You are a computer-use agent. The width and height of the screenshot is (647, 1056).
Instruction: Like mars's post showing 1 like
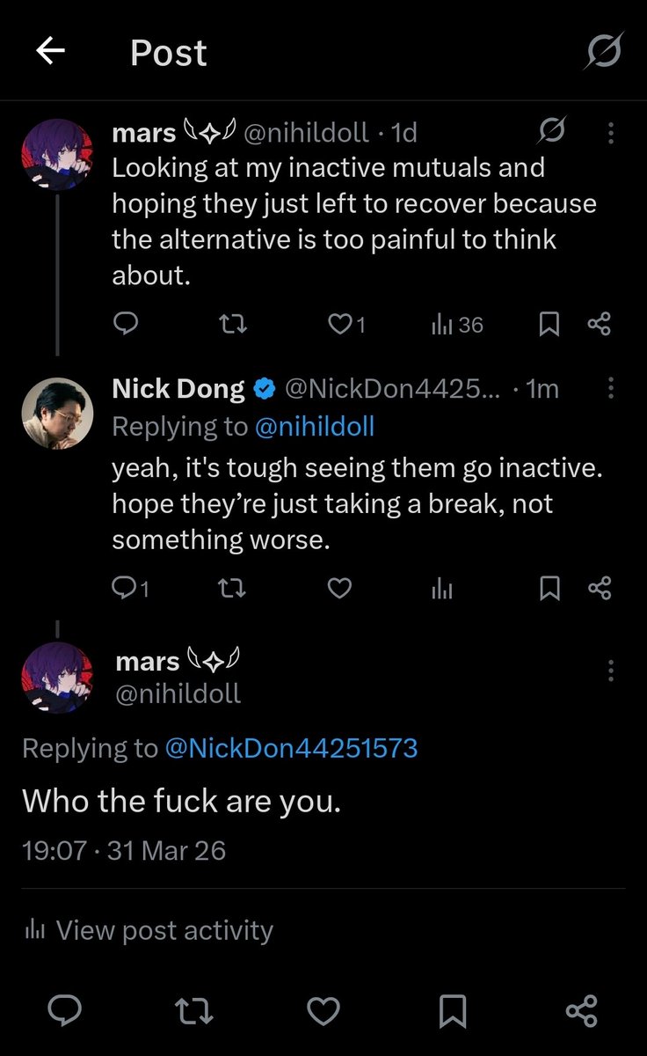pos(346,325)
